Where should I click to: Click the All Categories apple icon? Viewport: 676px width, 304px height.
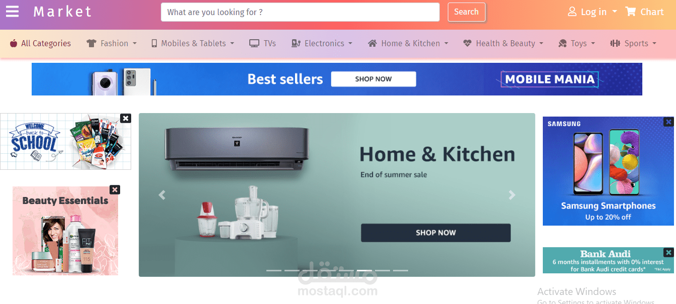click(x=14, y=43)
